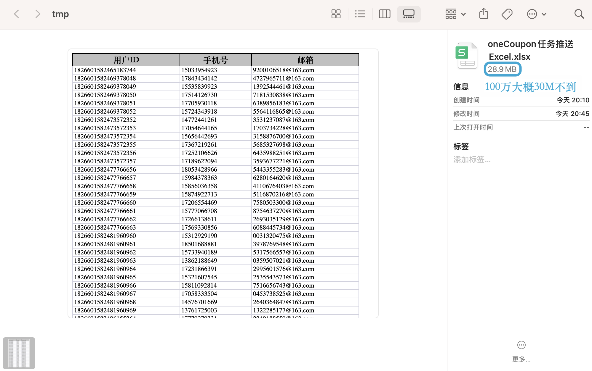Click the xlsx spreadsheet file icon
The width and height of the screenshot is (592, 371).
467,56
